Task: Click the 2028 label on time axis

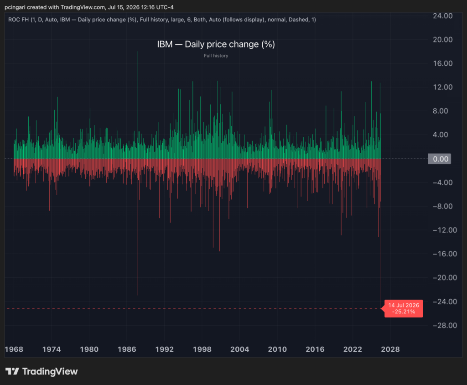Action: click(390, 349)
